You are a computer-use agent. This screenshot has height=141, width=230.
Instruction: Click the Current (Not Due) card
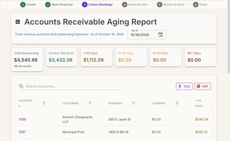pos(62,57)
